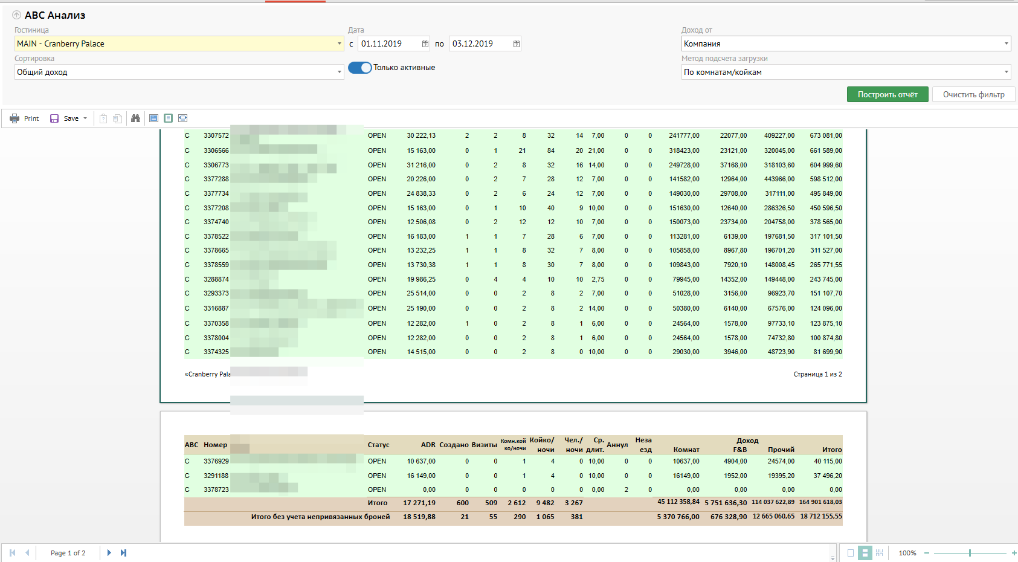This screenshot has height=562, width=1018.
Task: Select single page layout in status bar
Action: pyautogui.click(x=851, y=552)
